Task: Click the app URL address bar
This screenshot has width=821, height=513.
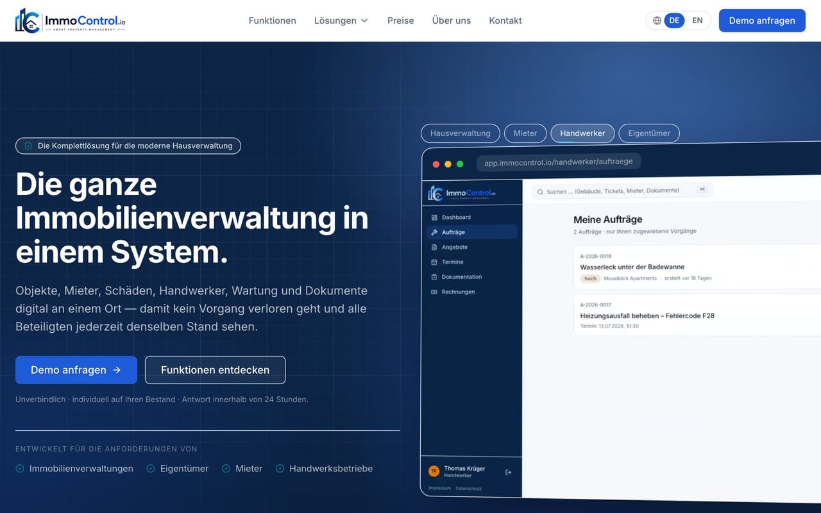Action: [558, 162]
